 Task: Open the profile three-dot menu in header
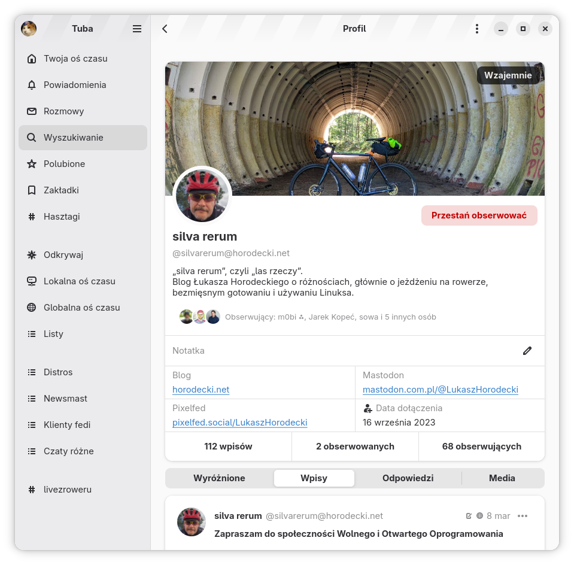(476, 29)
